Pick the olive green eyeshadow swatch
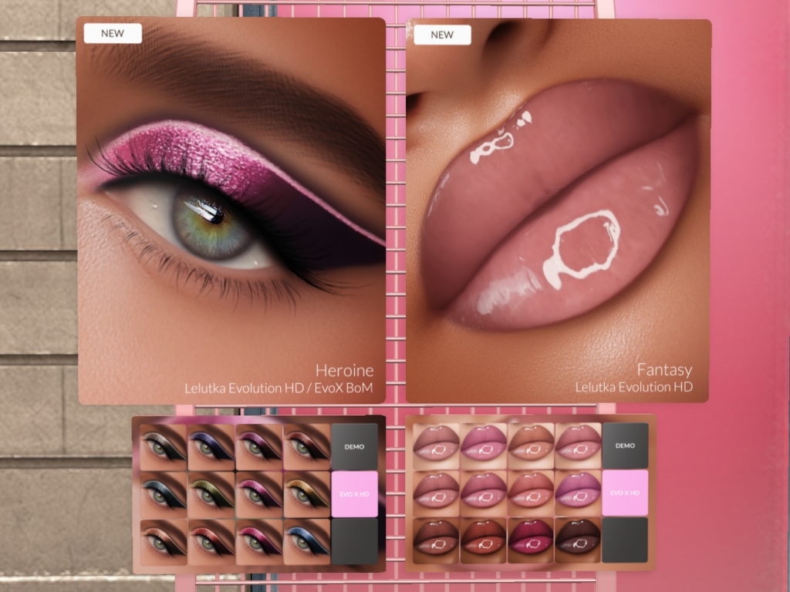The width and height of the screenshot is (790, 592). (211, 493)
